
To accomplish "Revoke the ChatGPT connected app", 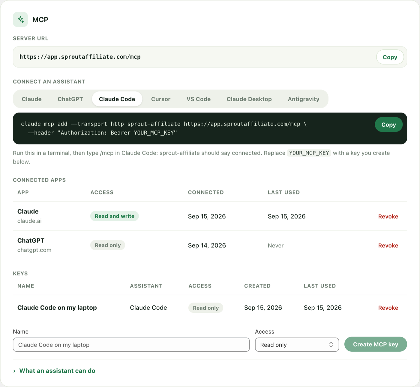I will [388, 246].
